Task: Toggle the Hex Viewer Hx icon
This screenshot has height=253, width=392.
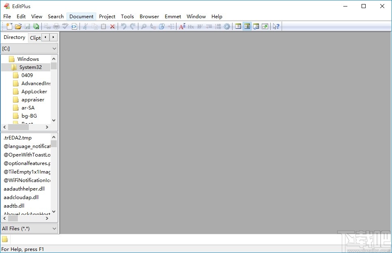Action: (x=191, y=26)
